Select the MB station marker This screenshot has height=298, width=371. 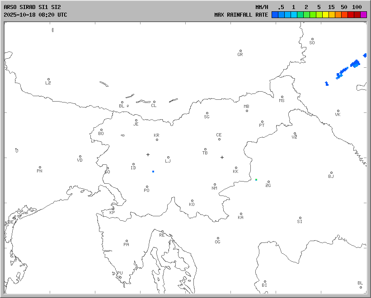247,111
